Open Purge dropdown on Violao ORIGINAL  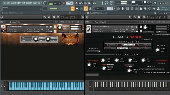(49, 29)
